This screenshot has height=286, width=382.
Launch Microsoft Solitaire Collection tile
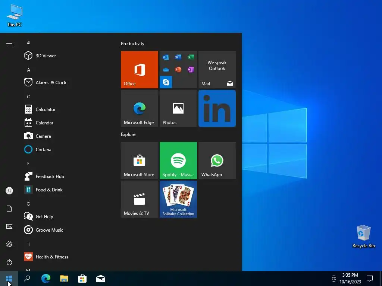[178, 199]
